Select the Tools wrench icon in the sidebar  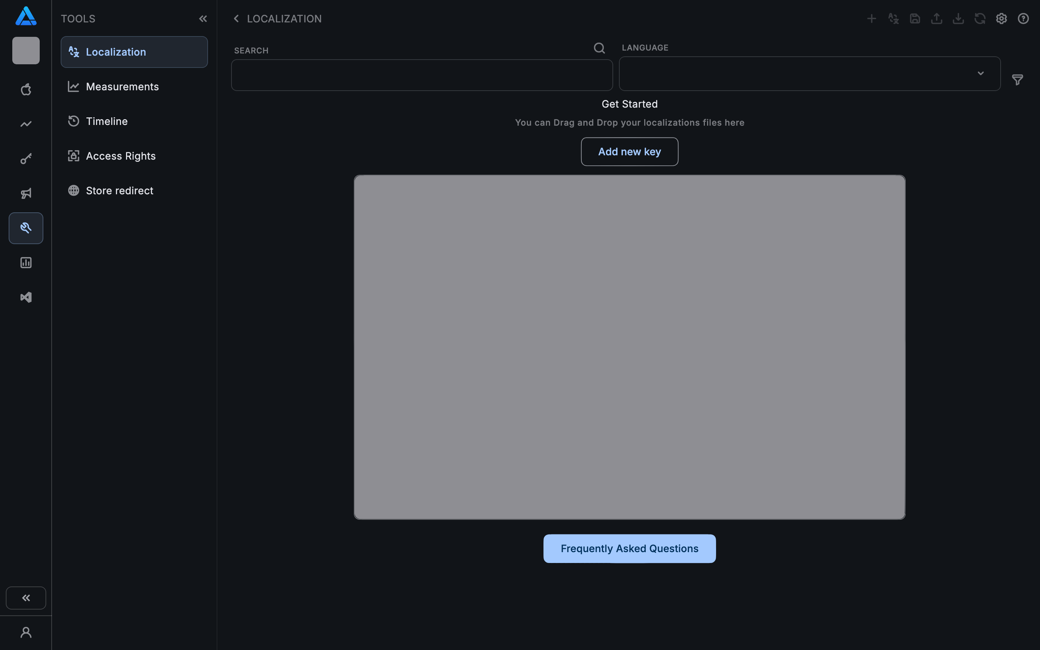click(26, 228)
